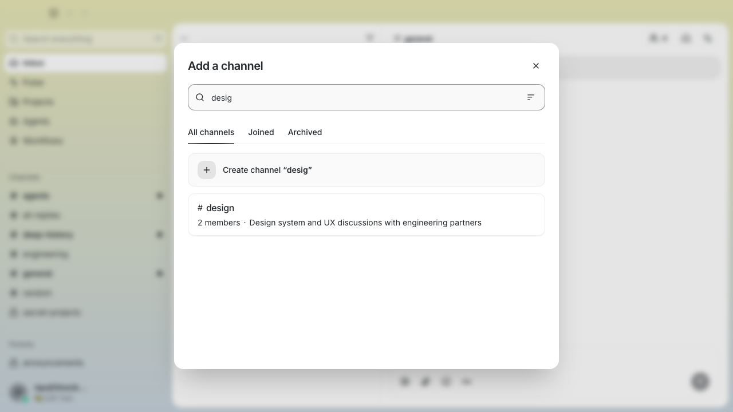Screen dimensions: 733x412
Task: Click the plus icon beside Create channel
Action: [x=207, y=170]
